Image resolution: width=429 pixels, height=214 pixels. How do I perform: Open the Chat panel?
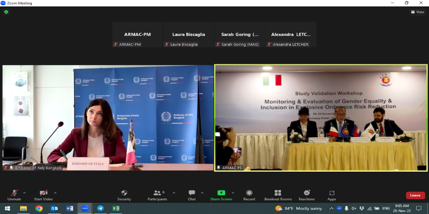pos(192,195)
